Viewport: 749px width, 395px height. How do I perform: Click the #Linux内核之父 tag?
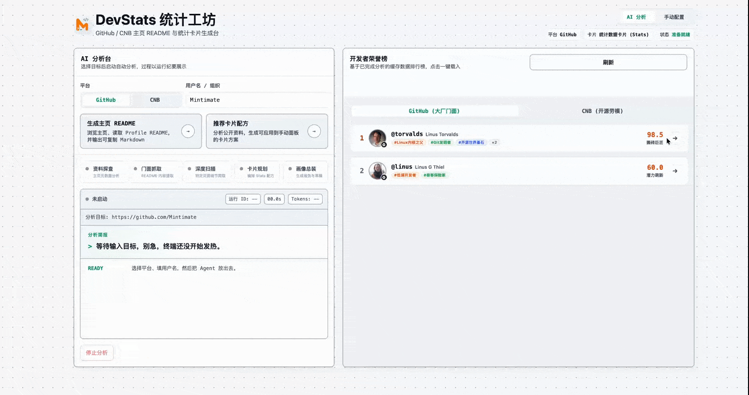point(409,142)
